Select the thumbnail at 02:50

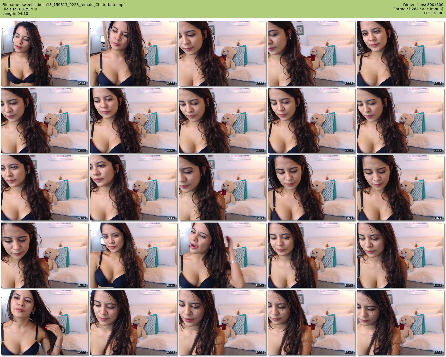(x=223, y=255)
